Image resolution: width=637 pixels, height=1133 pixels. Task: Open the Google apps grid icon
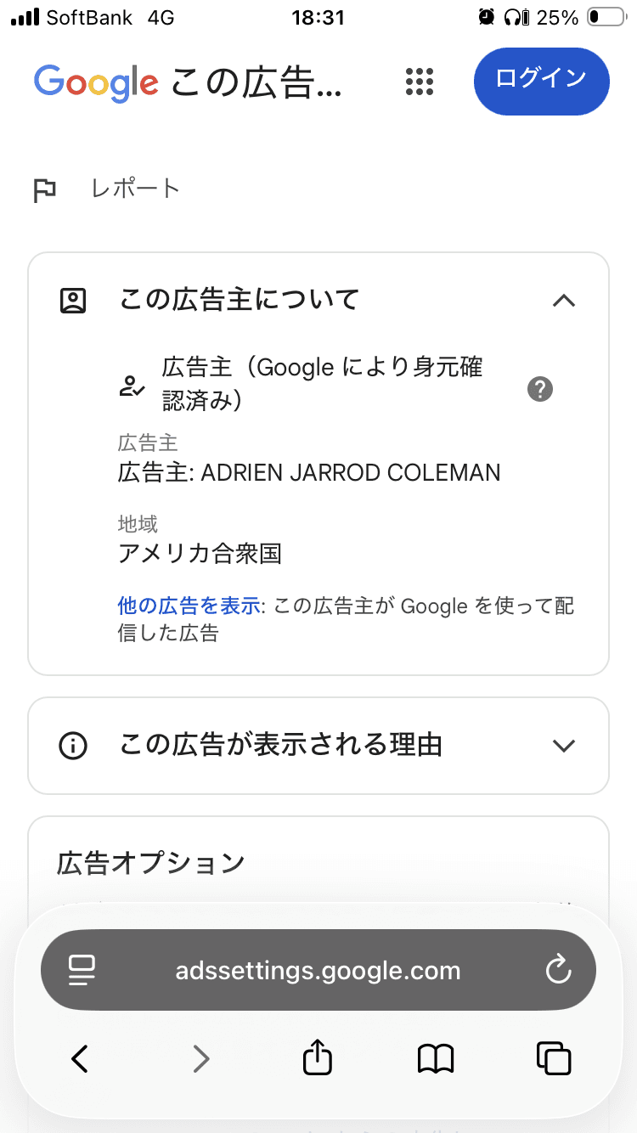pos(420,82)
